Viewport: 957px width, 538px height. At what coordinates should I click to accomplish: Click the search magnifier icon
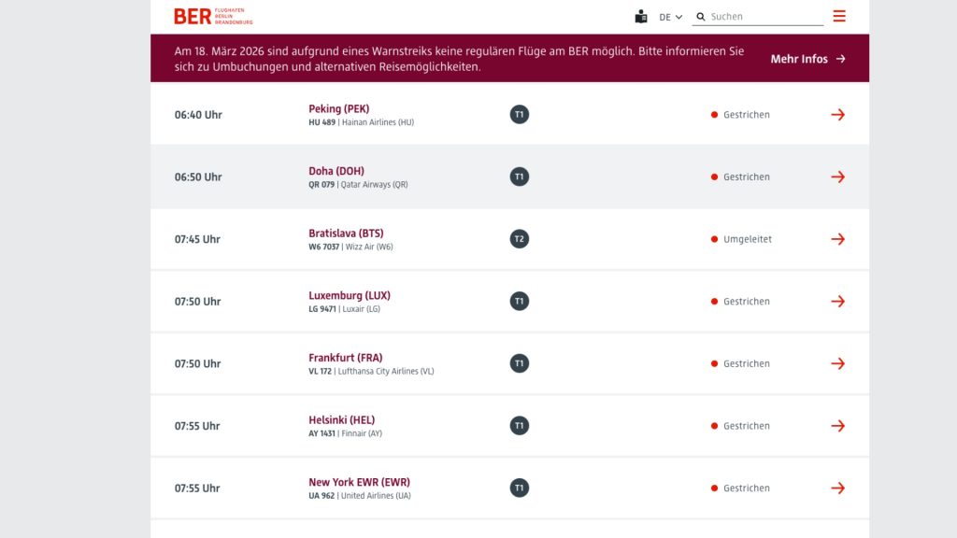click(x=701, y=17)
